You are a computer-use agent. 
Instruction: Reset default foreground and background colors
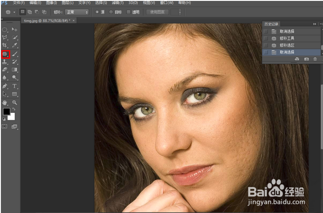4,119
